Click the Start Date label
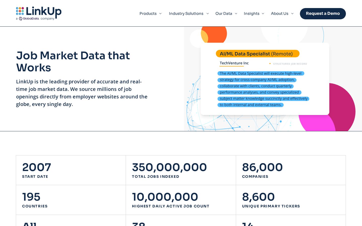The image size is (362, 226). pyautogui.click(x=35, y=177)
